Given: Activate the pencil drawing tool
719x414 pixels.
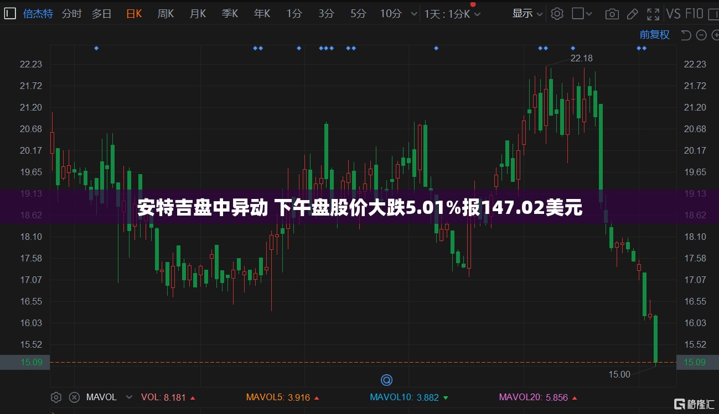Looking at the screenshot, I should (633, 14).
